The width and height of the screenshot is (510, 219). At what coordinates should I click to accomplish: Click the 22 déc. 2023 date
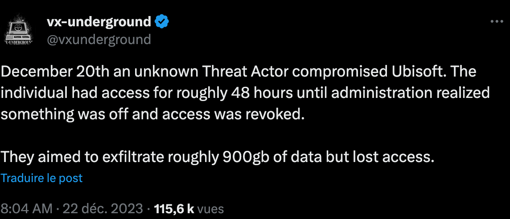103,209
